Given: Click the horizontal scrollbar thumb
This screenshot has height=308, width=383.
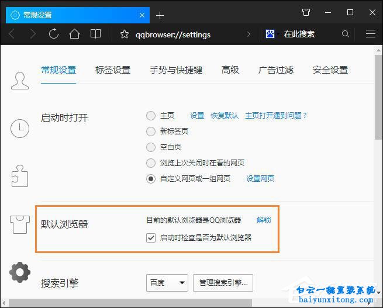Looking at the screenshot, I should tap(130, 303).
